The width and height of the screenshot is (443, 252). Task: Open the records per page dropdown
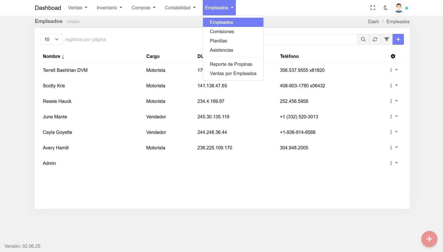pos(51,39)
